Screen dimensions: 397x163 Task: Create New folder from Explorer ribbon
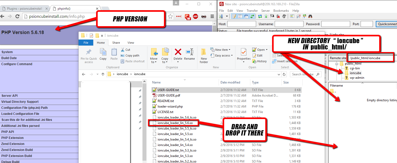coord(204,56)
